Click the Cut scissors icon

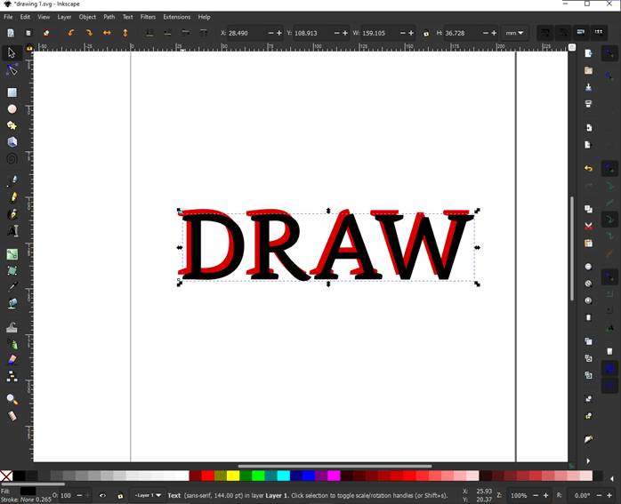click(588, 227)
